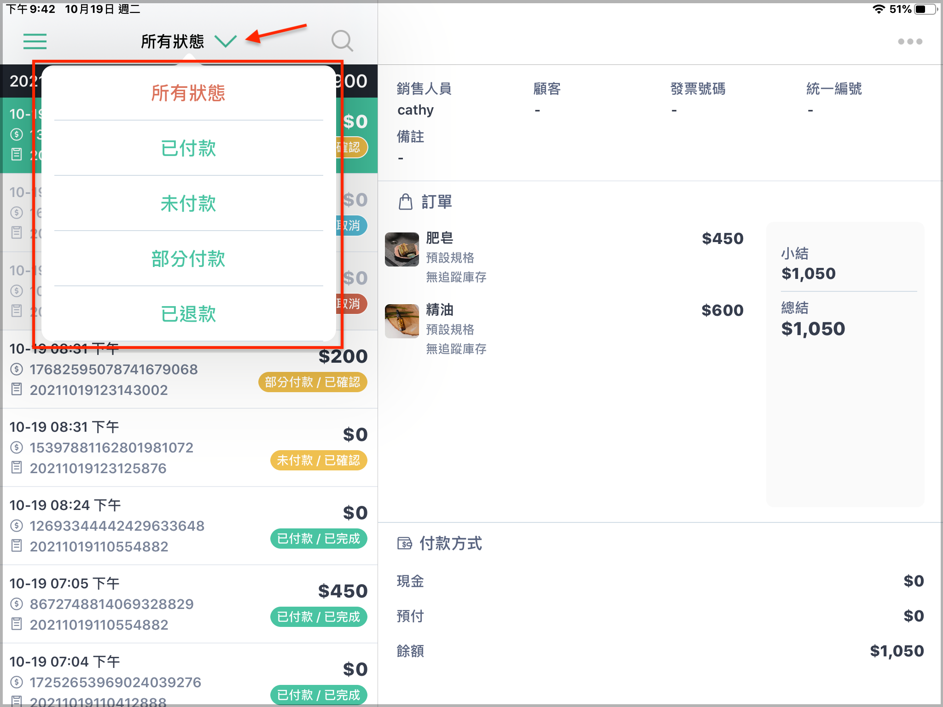
Task: Open order 2021101911055488​2 at 08:24
Action: point(189,526)
